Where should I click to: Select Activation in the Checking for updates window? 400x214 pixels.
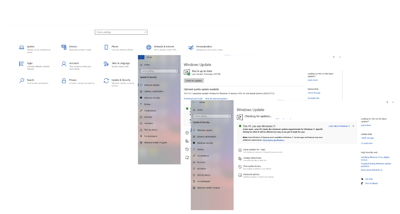pos(201,169)
